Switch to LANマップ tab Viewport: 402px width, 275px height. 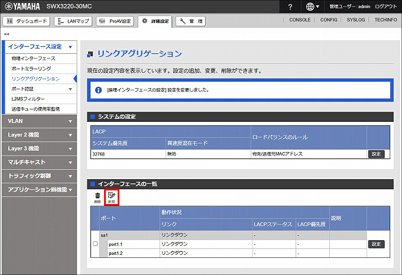[73, 21]
